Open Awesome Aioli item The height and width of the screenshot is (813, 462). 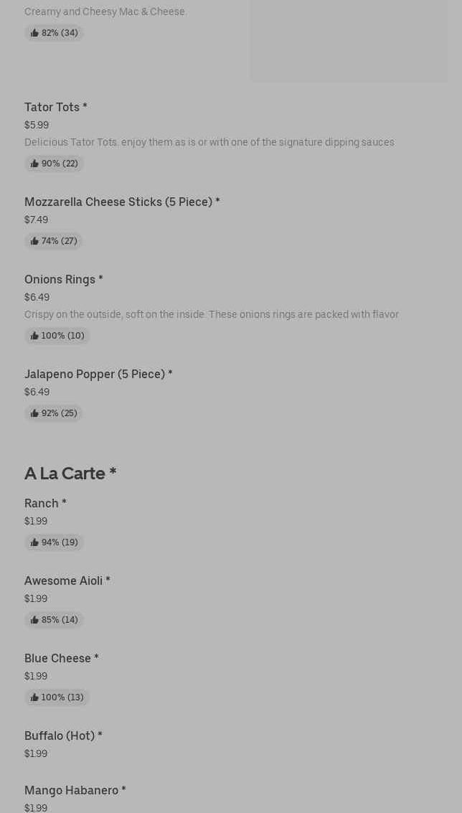pyautogui.click(x=67, y=581)
